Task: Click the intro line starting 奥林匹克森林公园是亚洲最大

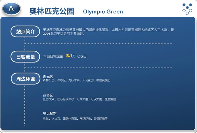Action: pyautogui.click(x=108, y=30)
